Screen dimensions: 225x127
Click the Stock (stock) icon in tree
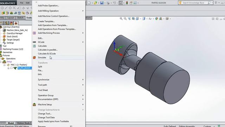click(x=4, y=36)
